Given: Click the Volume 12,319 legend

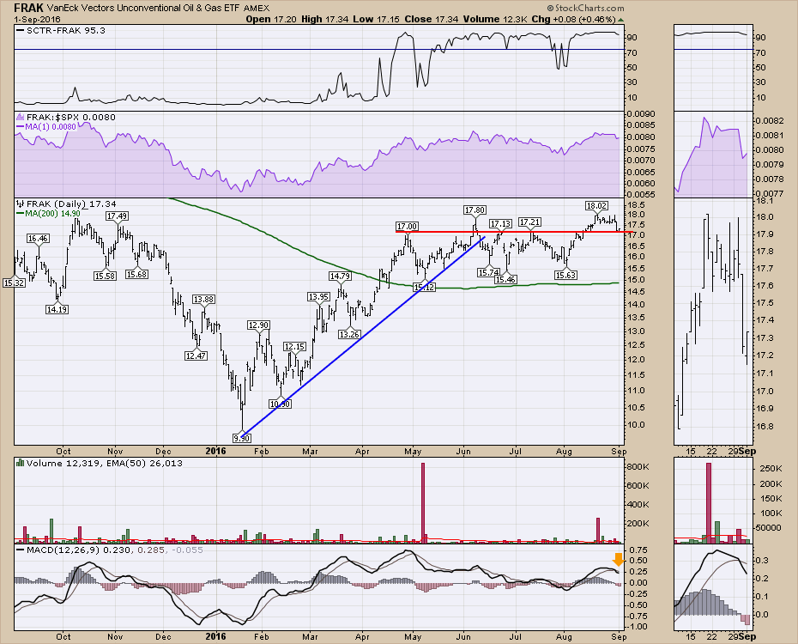Looking at the screenshot, I should click(x=62, y=464).
